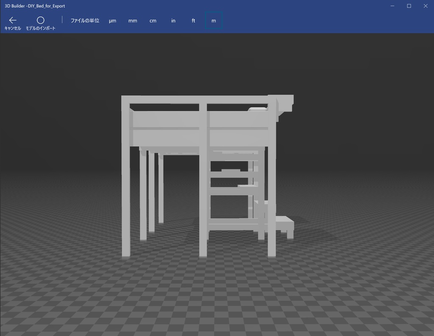Click the highlighted m unit option
Screen dimensions: 434x336
point(213,20)
